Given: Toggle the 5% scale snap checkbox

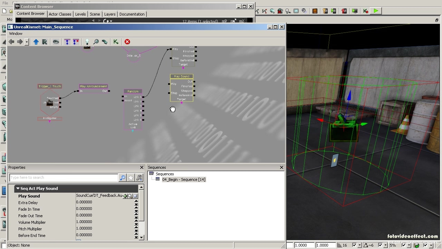Looking at the screenshot, I should coord(404,245).
